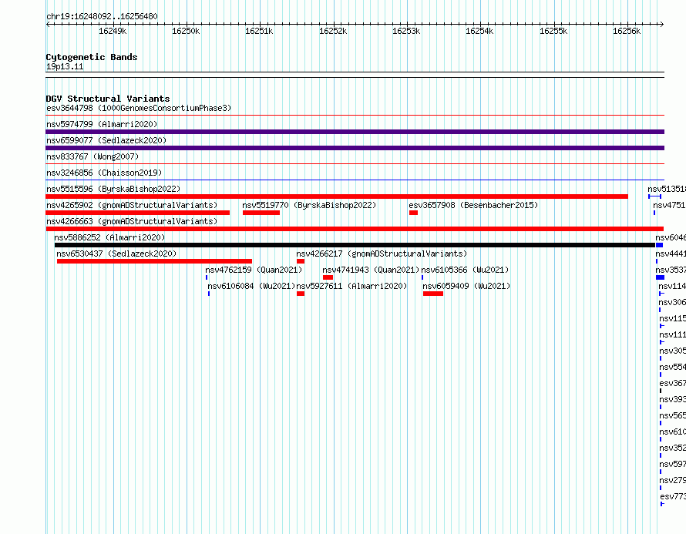Image resolution: width=686 pixels, height=534 pixels.
Task: Open label nsv4266217 (gnomADStructuralVariants)
Action: point(382,254)
